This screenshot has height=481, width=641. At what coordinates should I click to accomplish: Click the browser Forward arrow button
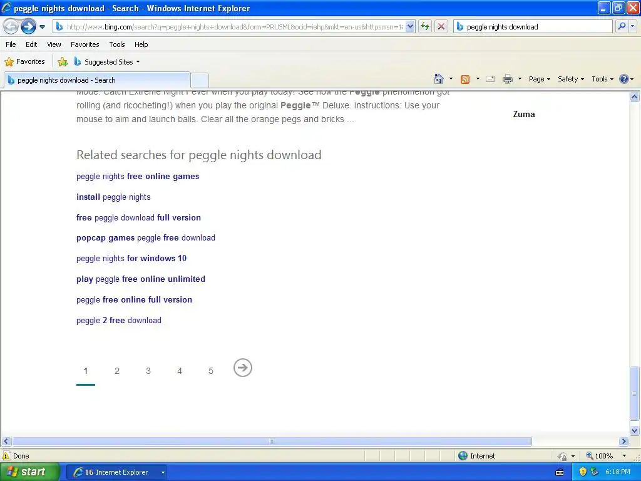click(x=28, y=27)
